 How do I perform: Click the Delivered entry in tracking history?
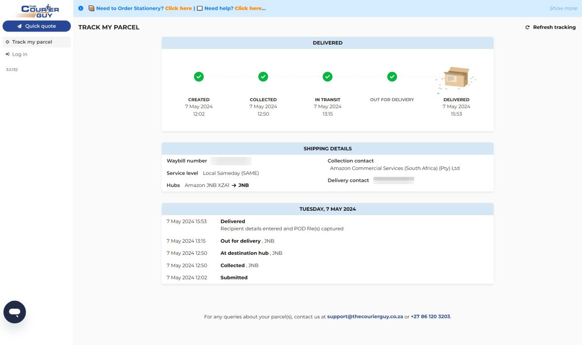click(233, 221)
